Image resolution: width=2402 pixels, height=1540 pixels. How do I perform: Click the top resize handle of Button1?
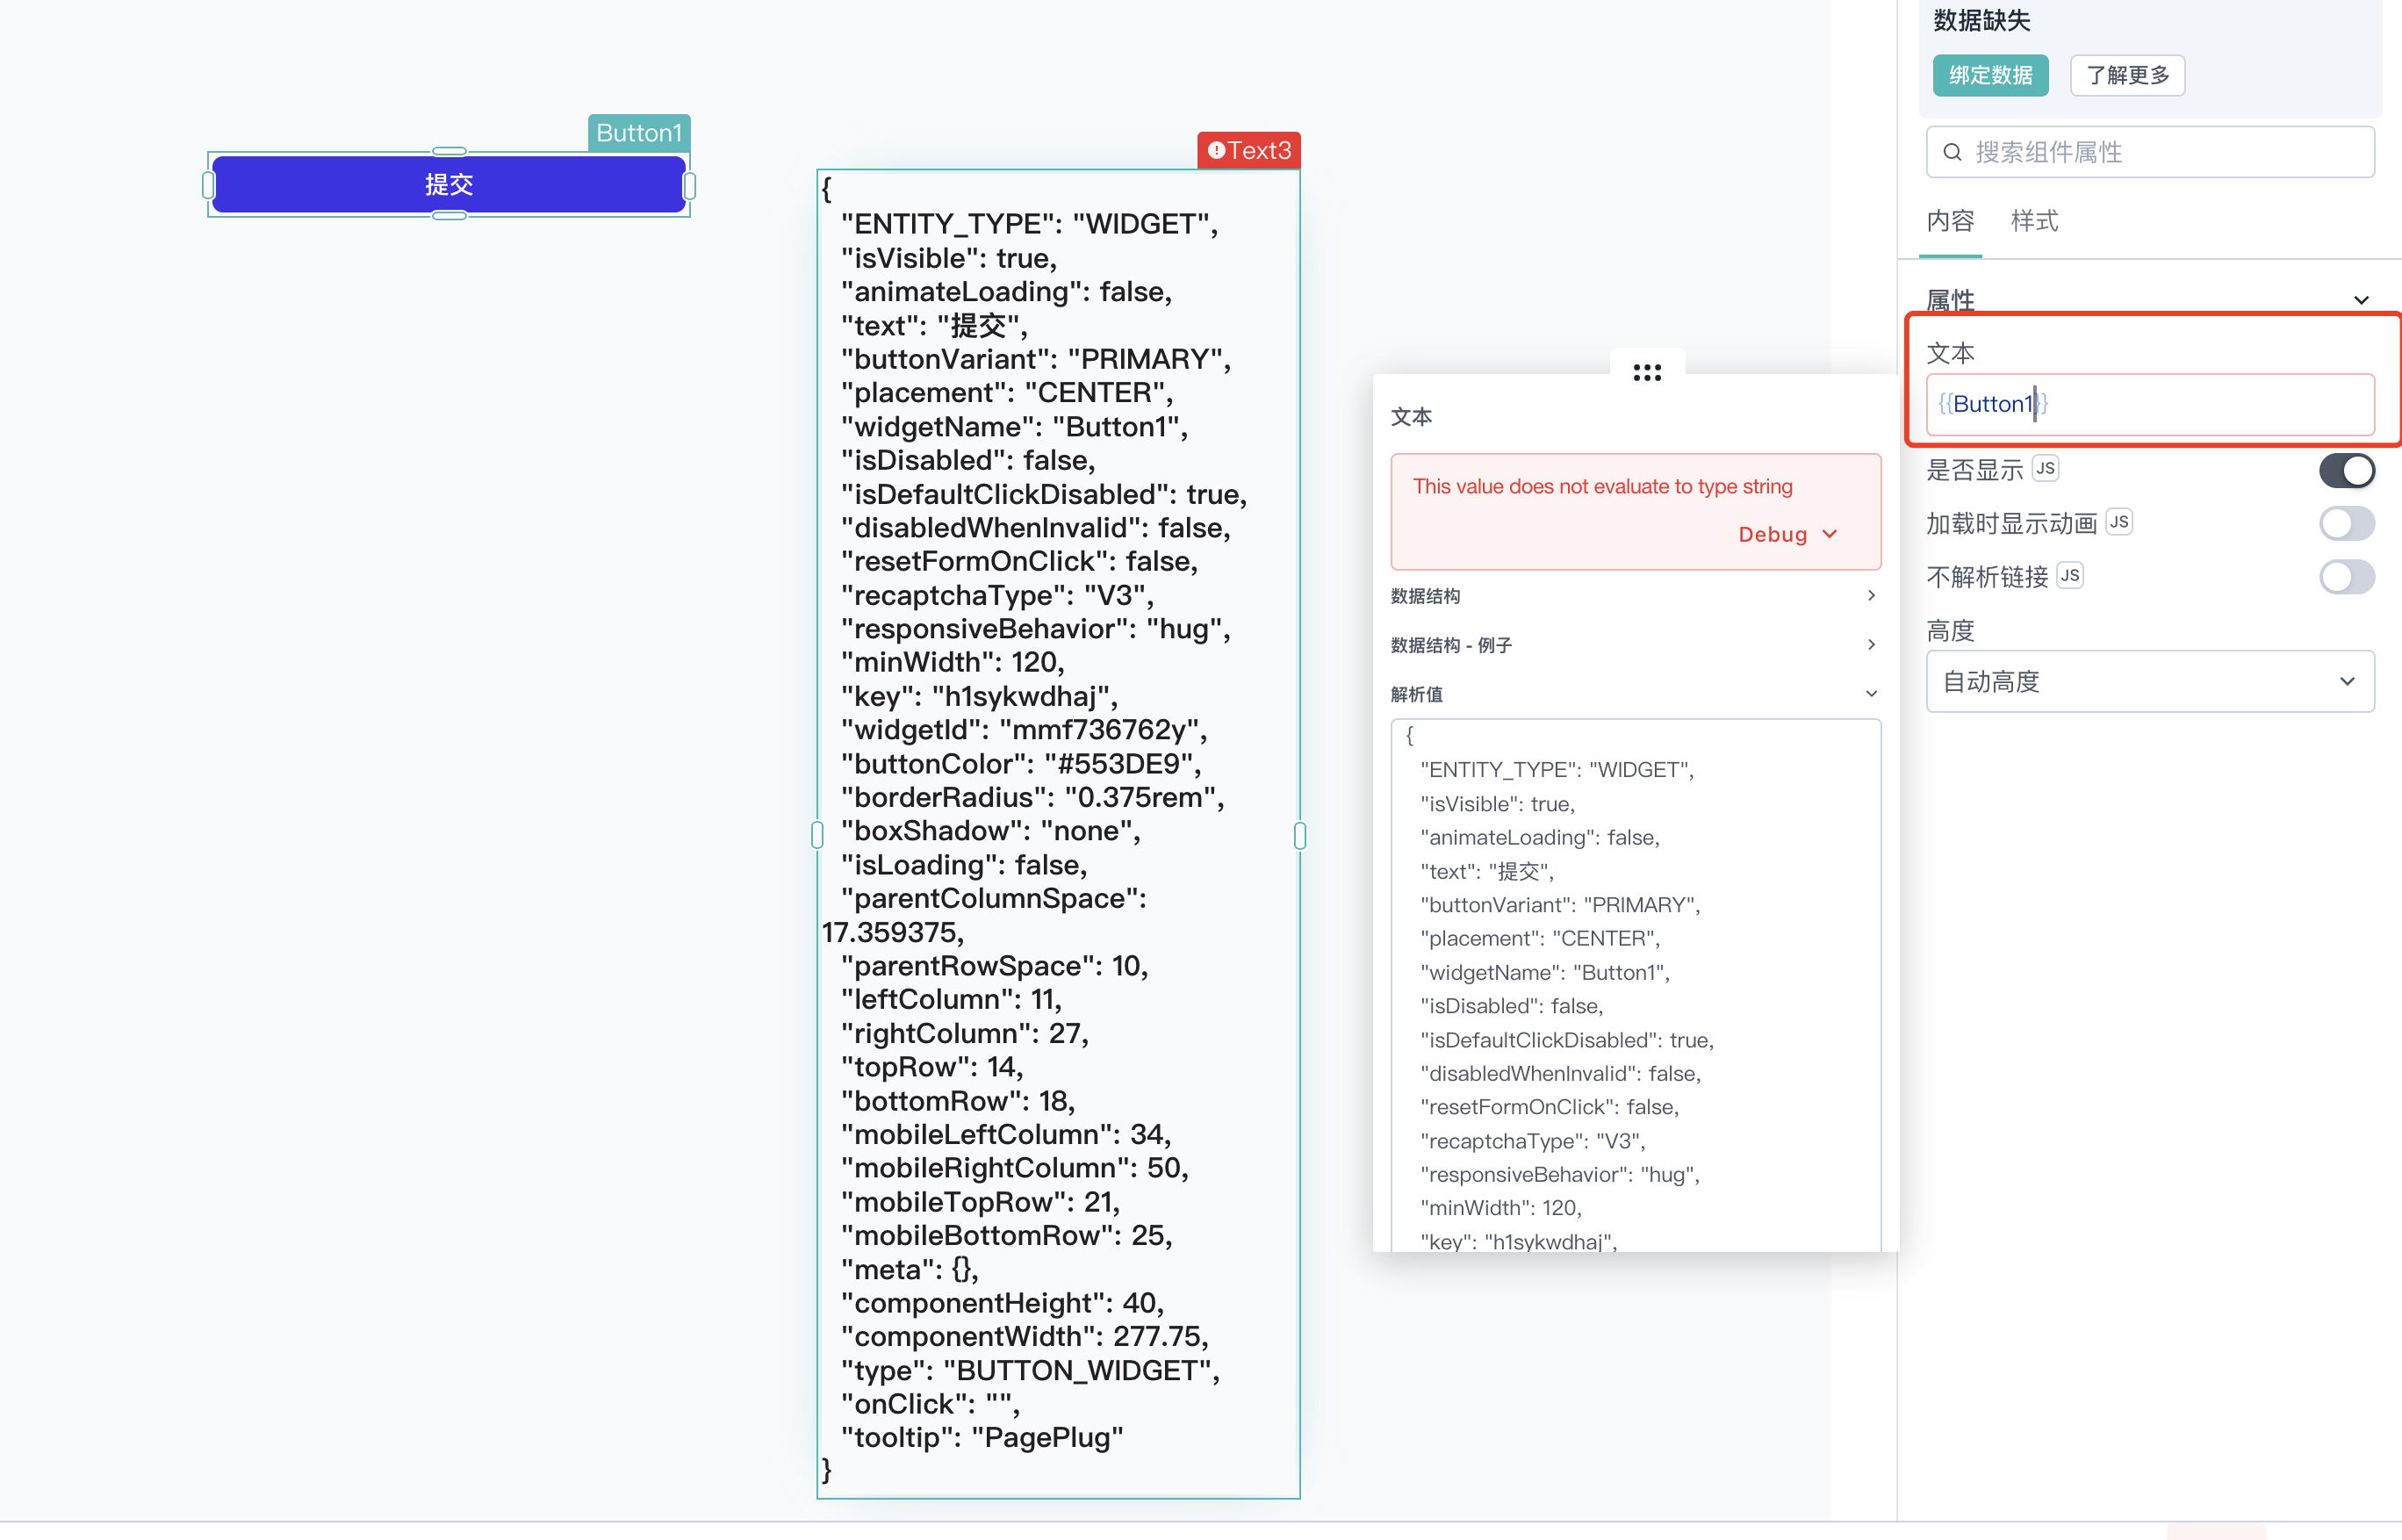coord(449,152)
